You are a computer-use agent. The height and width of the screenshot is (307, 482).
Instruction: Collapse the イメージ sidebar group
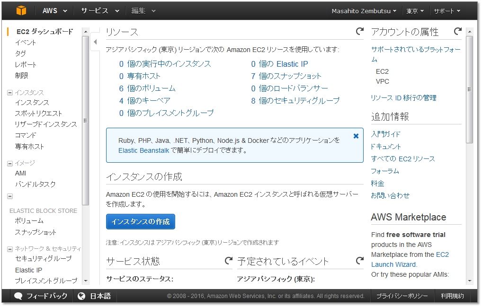tap(10, 163)
